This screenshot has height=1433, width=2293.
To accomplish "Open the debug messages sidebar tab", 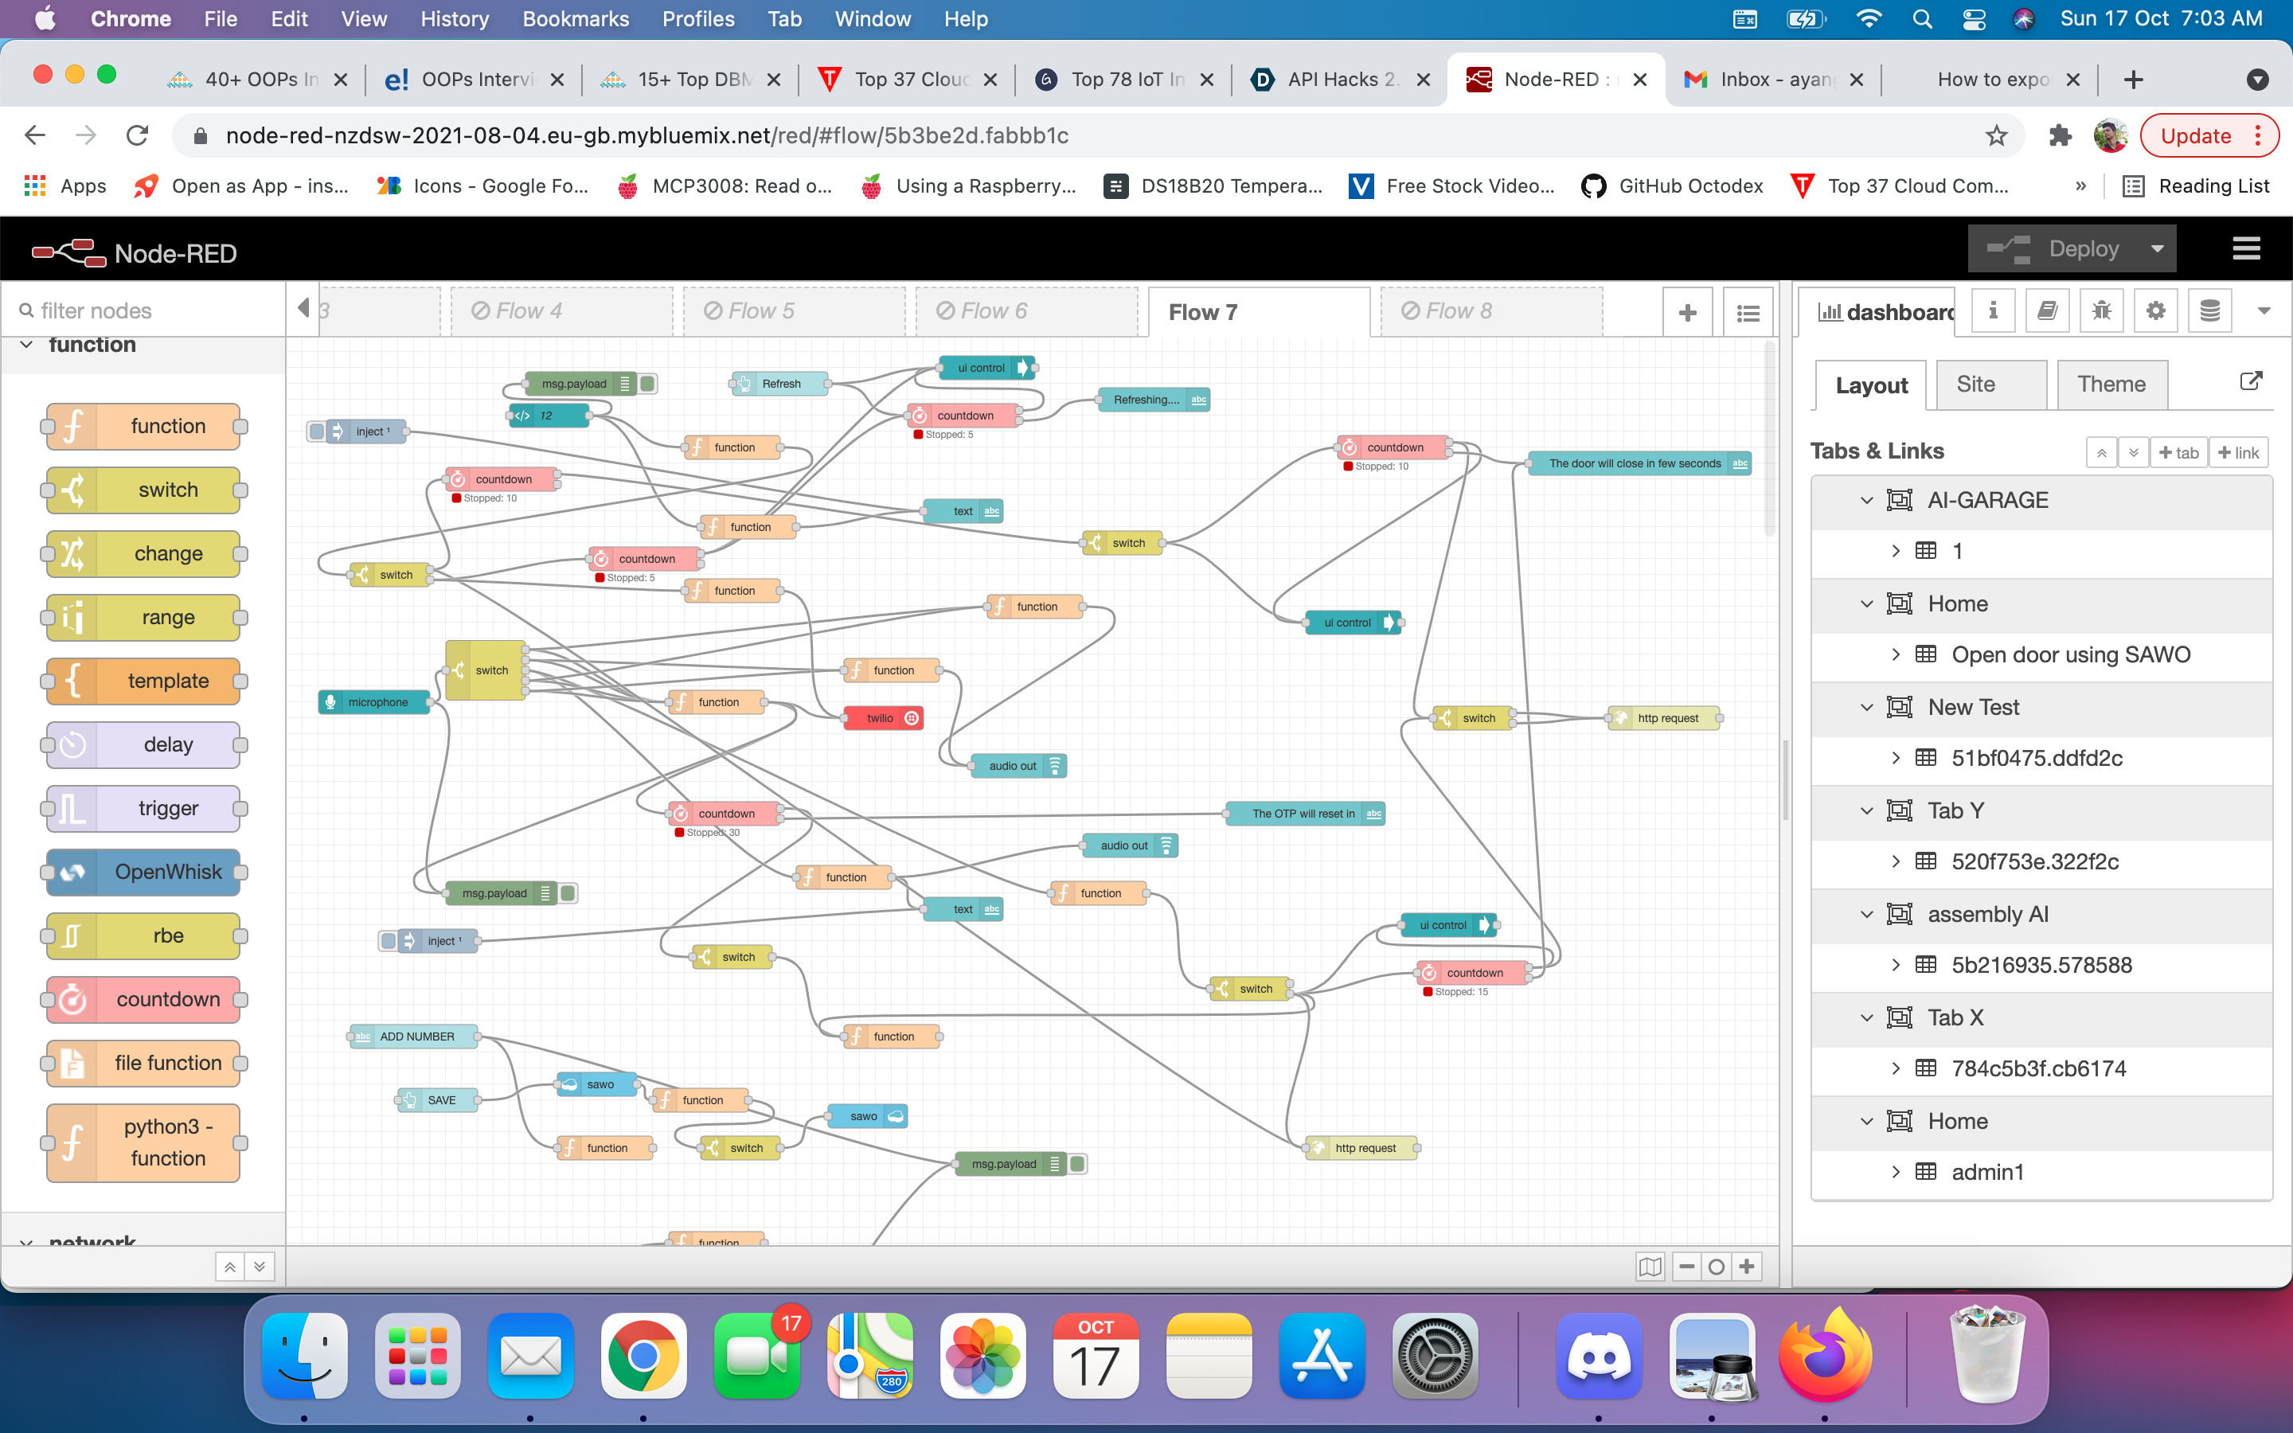I will coord(2100,310).
